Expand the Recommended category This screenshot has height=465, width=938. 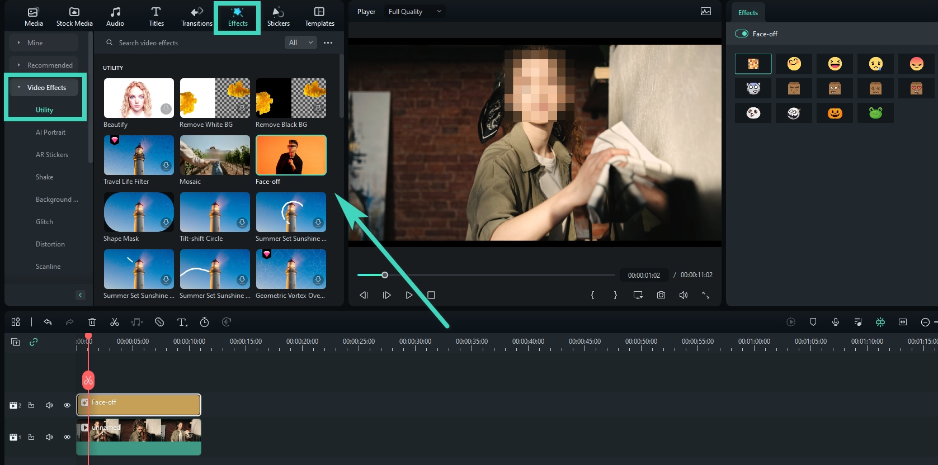point(49,65)
